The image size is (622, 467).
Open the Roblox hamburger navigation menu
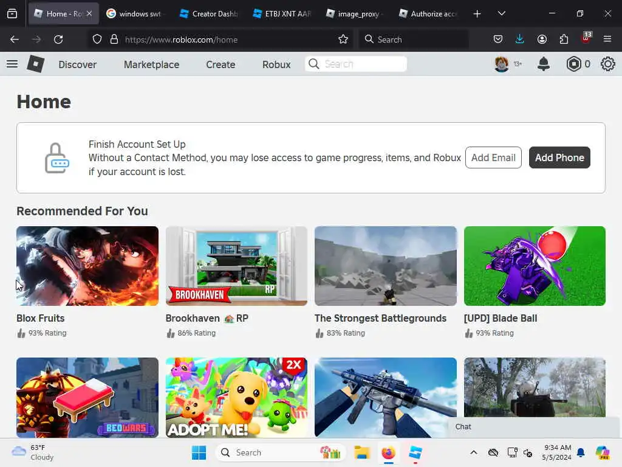pyautogui.click(x=12, y=64)
